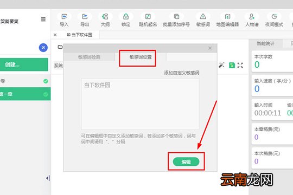Click 添加自定义敏感词 label
The image size is (293, 195).
click(x=181, y=73)
